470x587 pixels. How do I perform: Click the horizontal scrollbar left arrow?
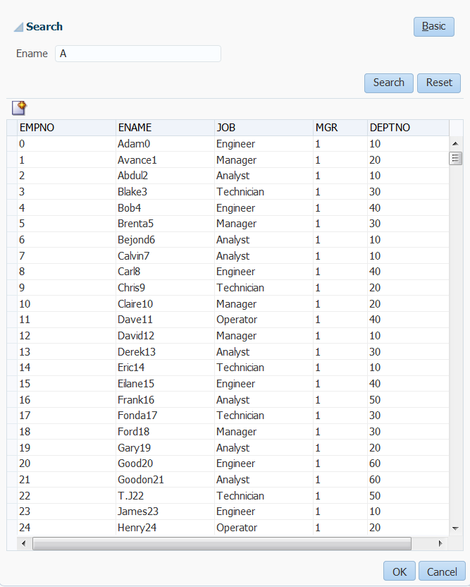point(24,543)
